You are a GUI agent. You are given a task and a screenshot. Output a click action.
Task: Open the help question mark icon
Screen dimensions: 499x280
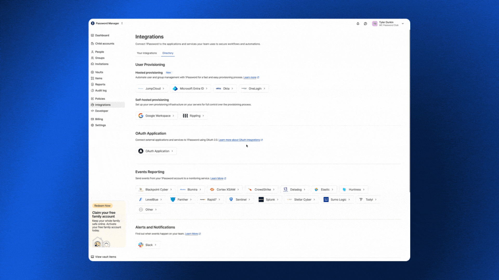point(365,24)
